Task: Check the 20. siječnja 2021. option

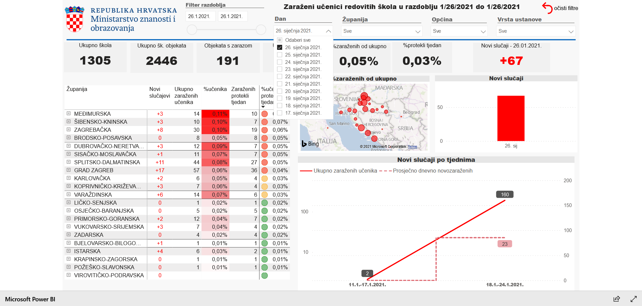Action: (280, 91)
